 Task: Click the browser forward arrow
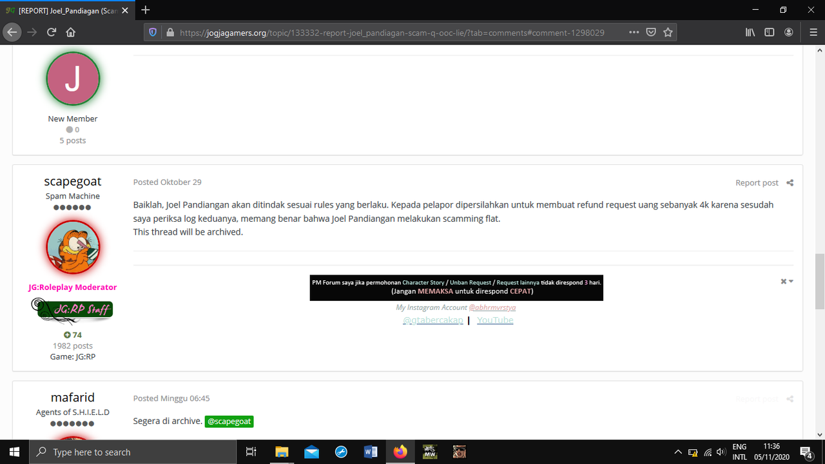click(x=32, y=32)
